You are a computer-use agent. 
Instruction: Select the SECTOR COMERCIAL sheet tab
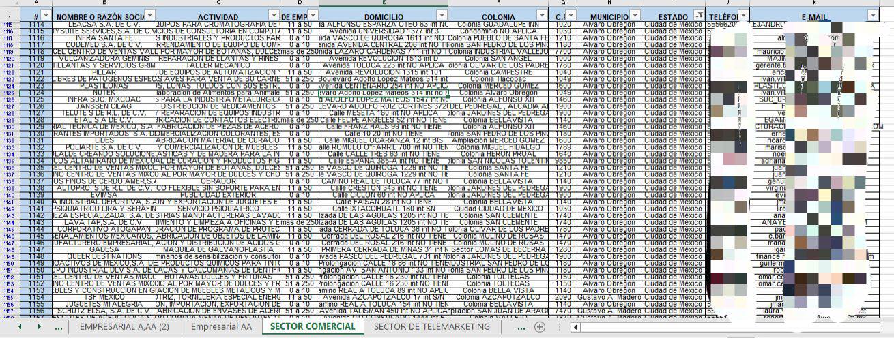tap(313, 327)
